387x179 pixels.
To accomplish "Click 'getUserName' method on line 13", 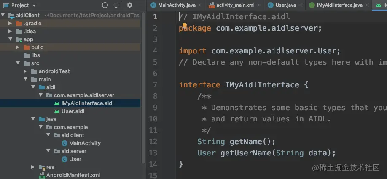I will 246,153.
